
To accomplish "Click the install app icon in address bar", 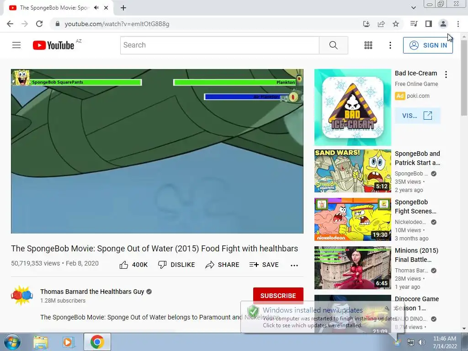I will pos(366,24).
